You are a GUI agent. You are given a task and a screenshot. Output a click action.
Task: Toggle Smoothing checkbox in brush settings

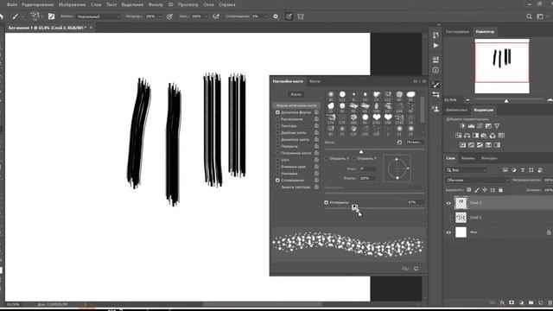(277, 181)
